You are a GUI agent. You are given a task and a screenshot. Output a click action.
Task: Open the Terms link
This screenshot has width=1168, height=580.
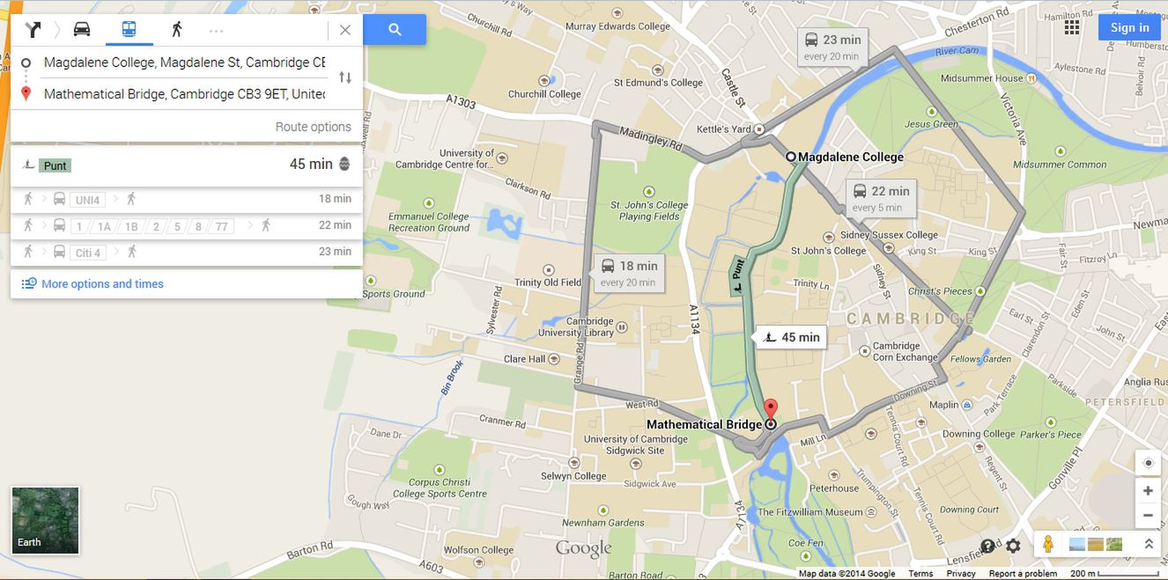(920, 574)
